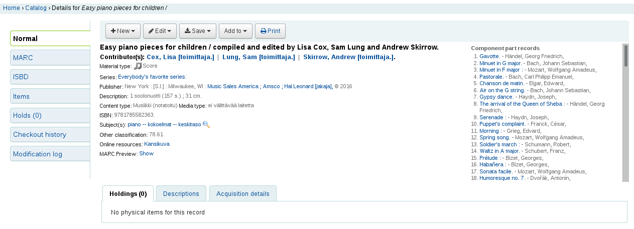Click the Home breadcrumb link
634x229 pixels.
[12, 8]
